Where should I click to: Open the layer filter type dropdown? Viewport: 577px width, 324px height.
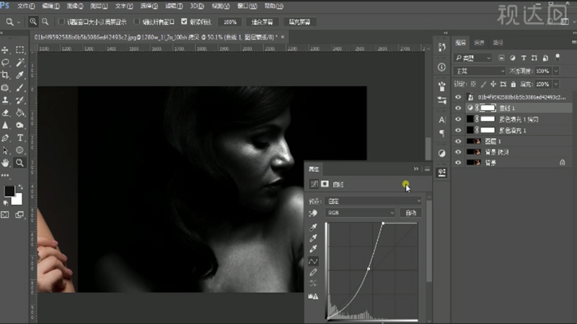[473, 58]
